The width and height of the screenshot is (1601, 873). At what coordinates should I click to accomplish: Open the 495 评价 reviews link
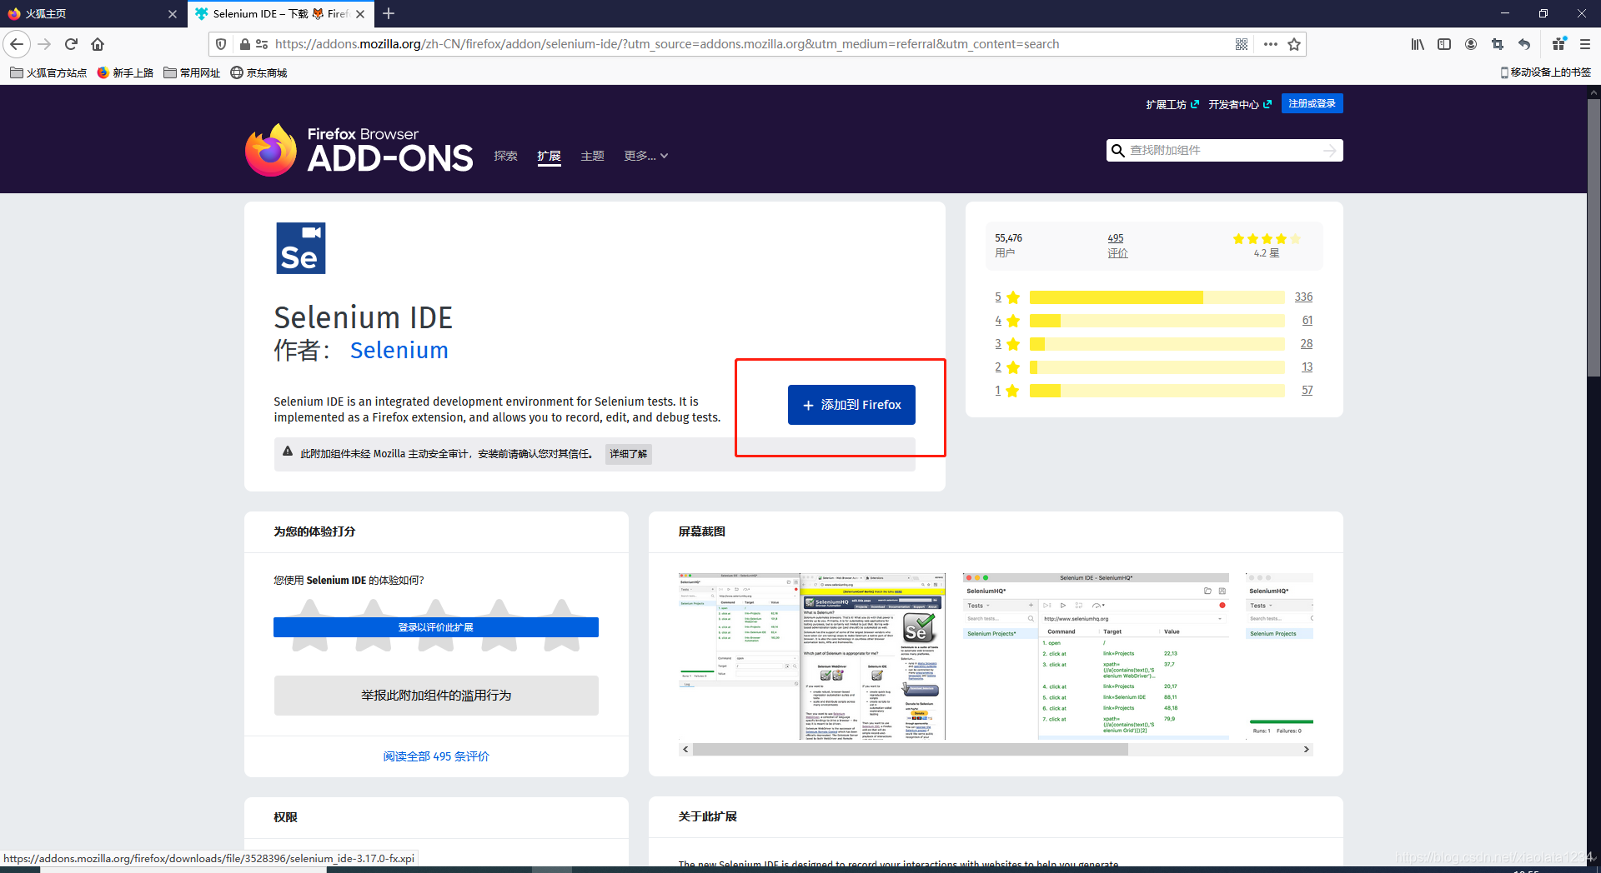click(x=1117, y=246)
